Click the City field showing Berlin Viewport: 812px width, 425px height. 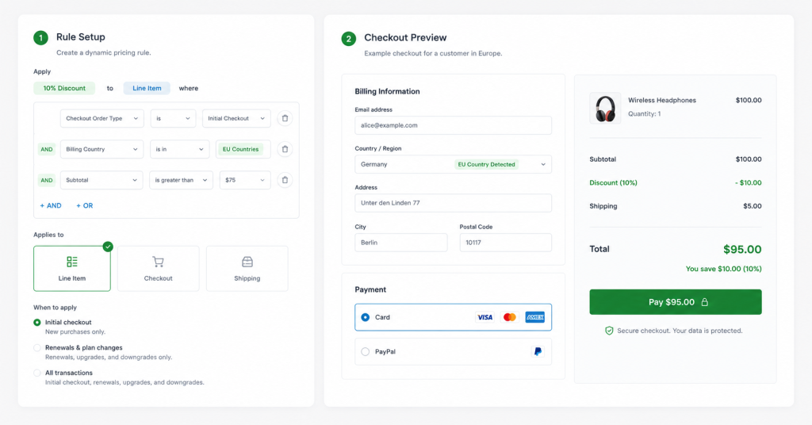pos(400,243)
